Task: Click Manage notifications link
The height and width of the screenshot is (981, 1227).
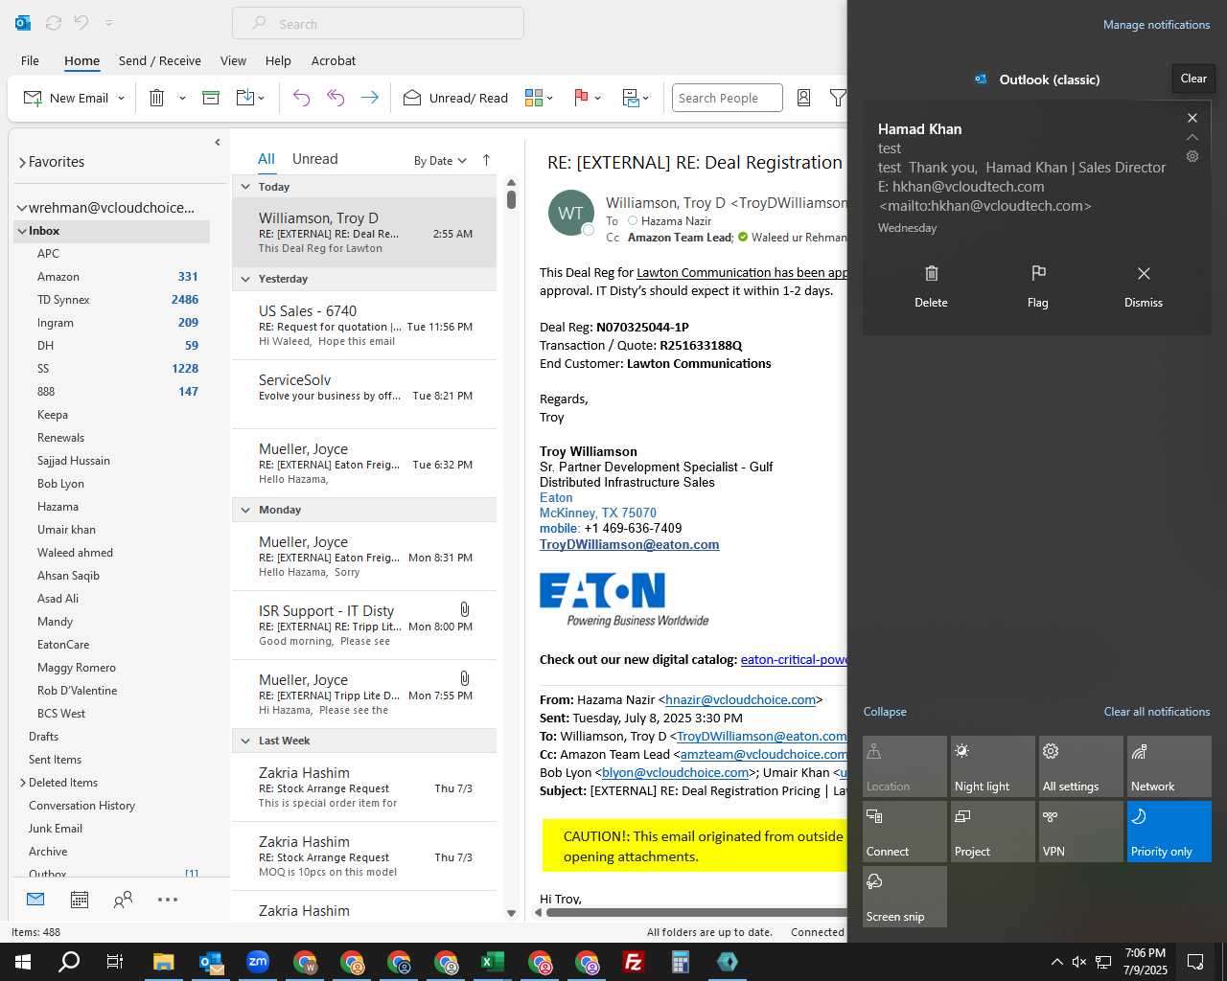Action: pos(1156,25)
